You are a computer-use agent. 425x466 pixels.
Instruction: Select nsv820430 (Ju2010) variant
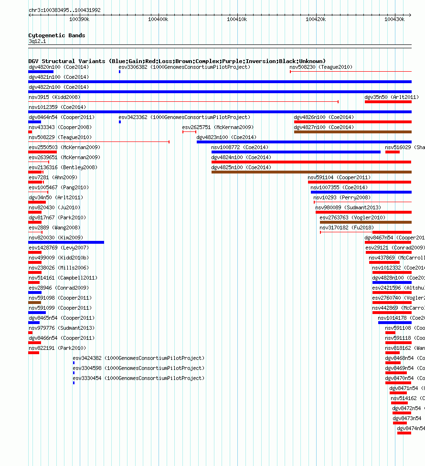(x=54, y=208)
